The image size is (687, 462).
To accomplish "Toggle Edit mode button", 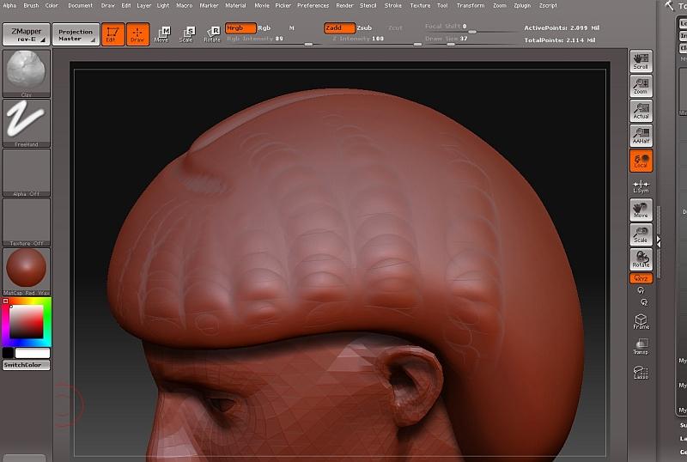I will coord(112,34).
